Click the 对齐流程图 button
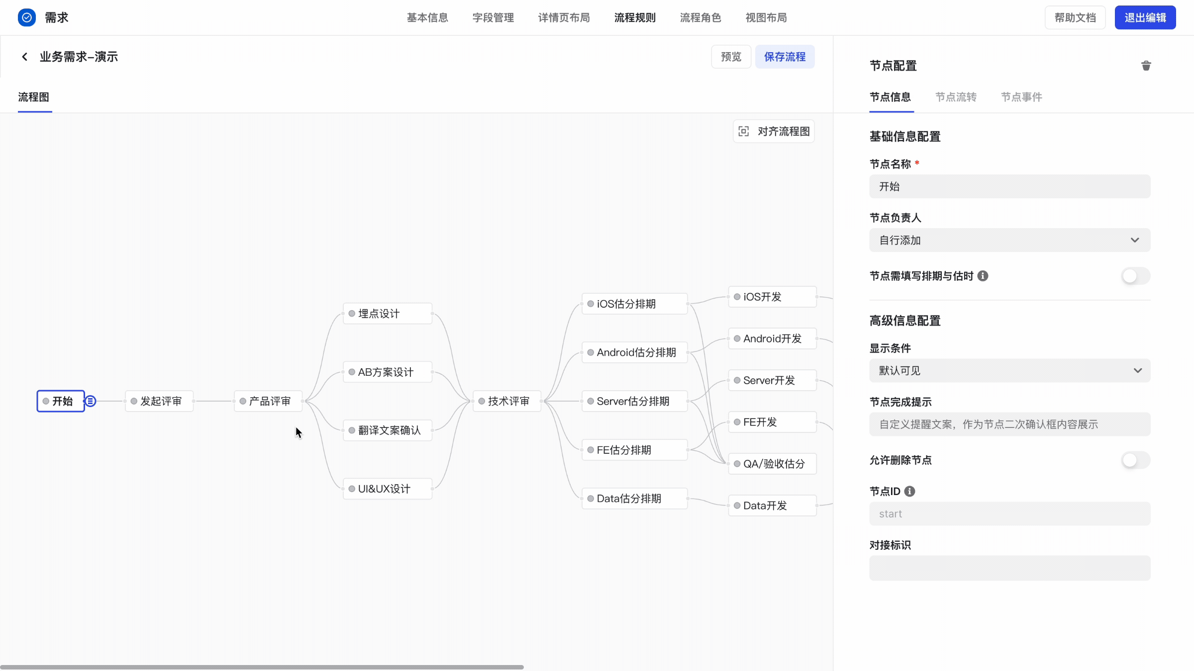1194x671 pixels. click(x=774, y=131)
